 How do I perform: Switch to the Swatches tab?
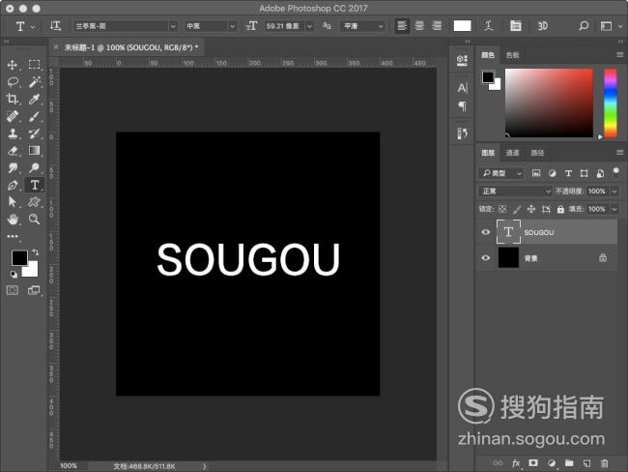point(512,55)
